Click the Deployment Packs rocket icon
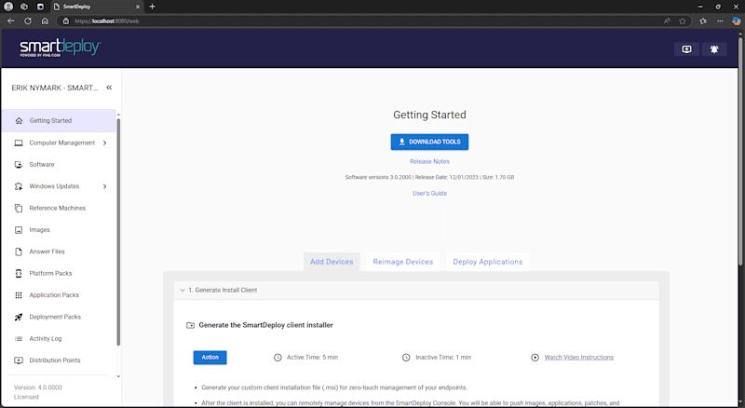This screenshot has height=408, width=745. pyautogui.click(x=19, y=317)
